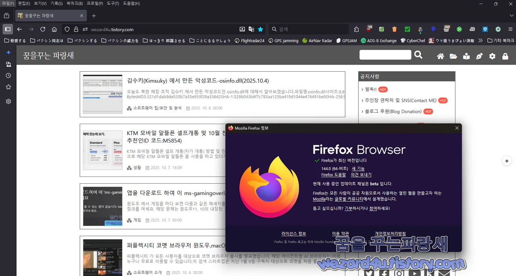
Task: Open ADS-B Exchange bookmark
Action: pos(379,41)
